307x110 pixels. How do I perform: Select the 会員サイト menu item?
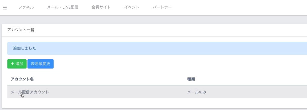101,7
